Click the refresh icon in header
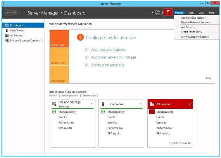221x158 pixels. (x=157, y=13)
